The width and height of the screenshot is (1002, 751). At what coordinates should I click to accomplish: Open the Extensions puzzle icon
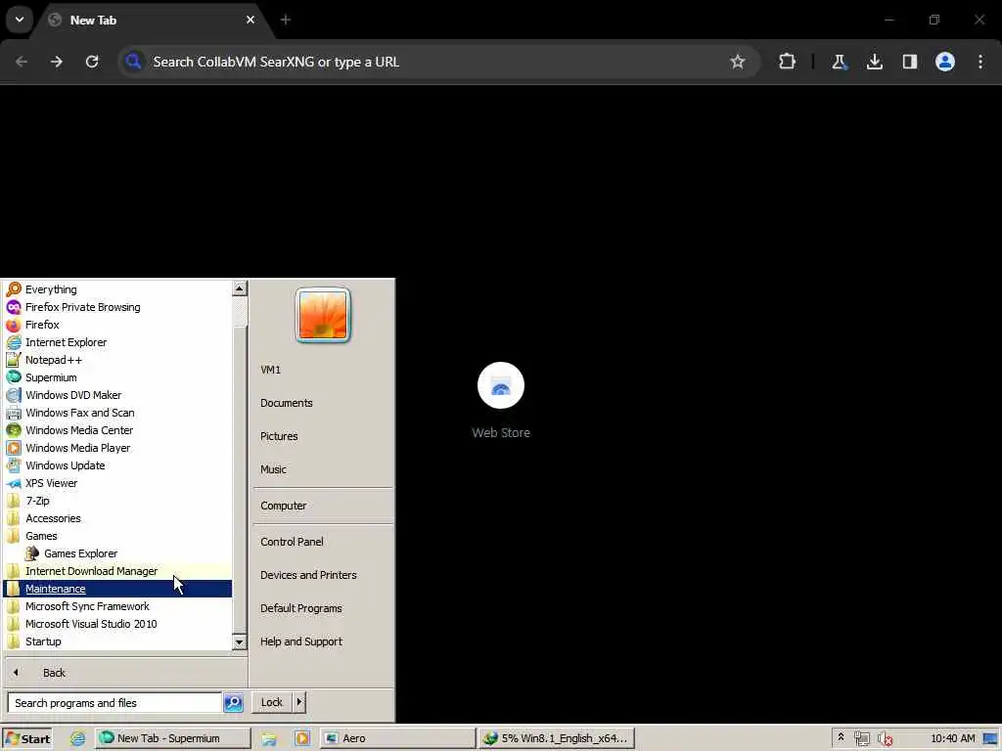(788, 62)
